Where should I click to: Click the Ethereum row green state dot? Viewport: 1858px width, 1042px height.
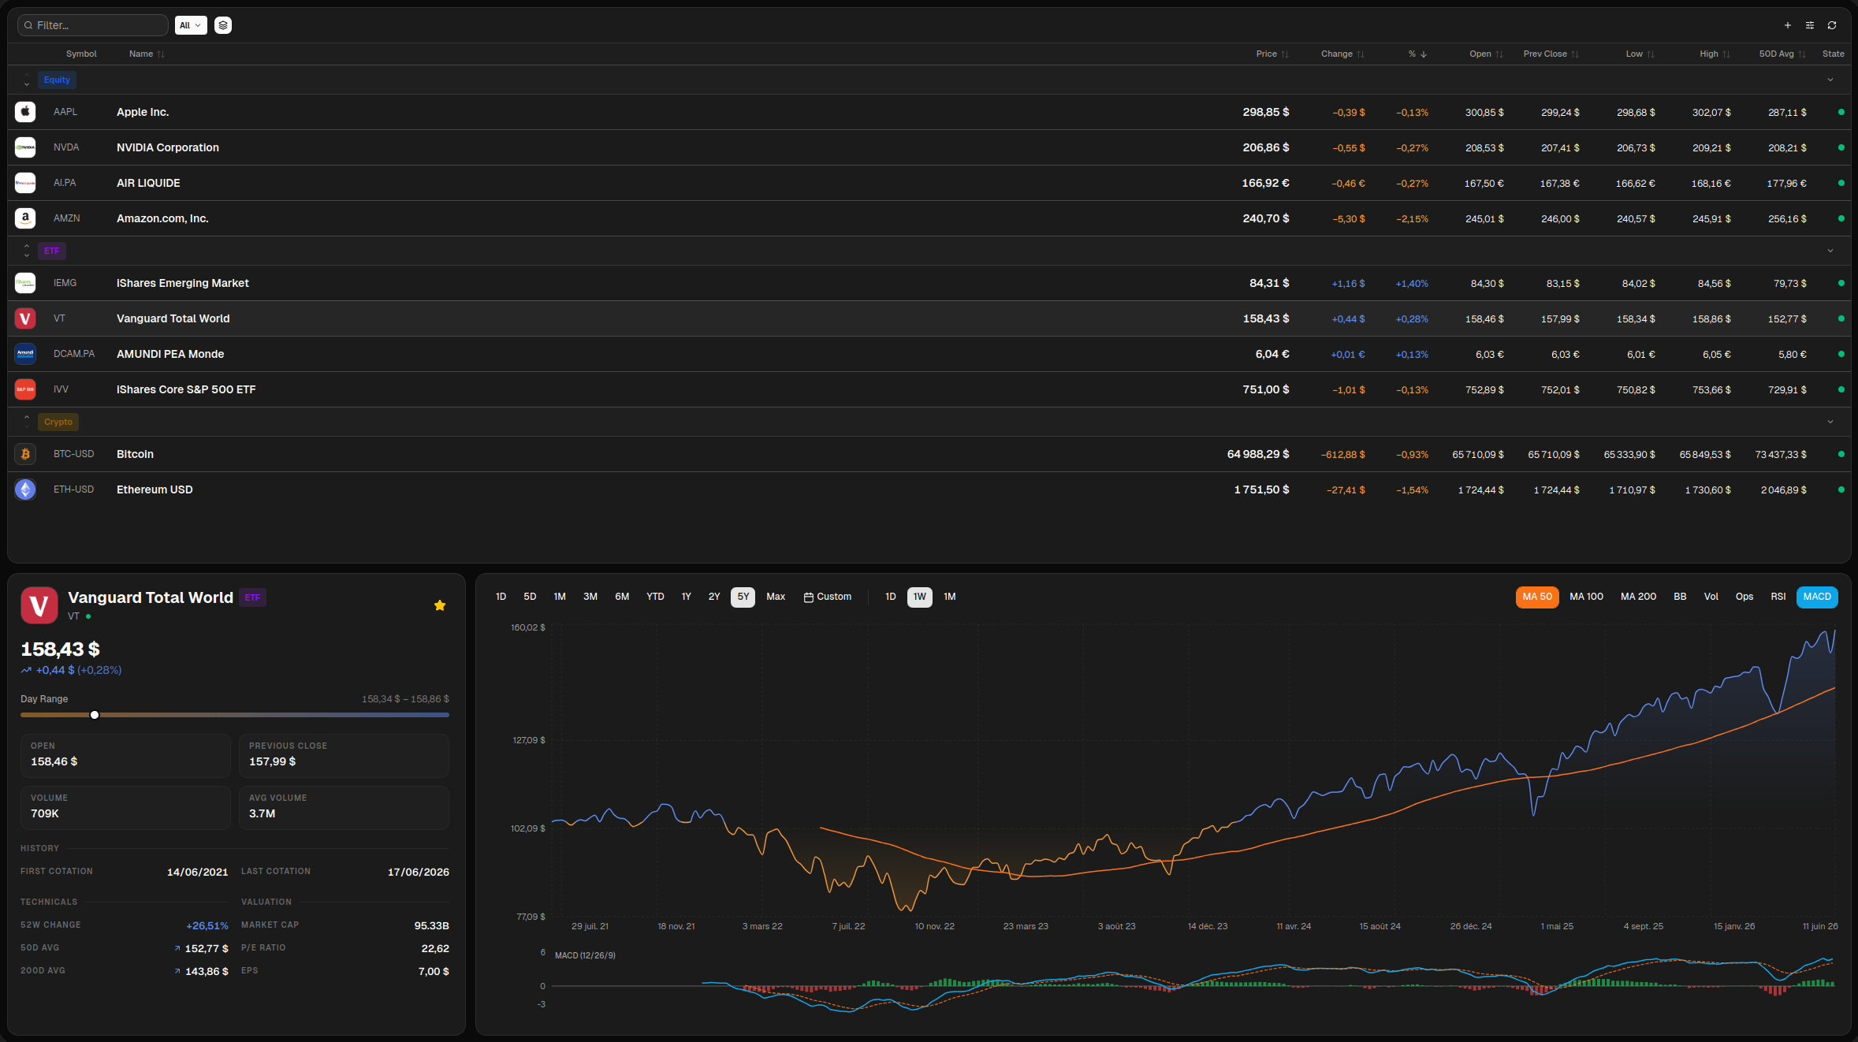pos(1841,489)
